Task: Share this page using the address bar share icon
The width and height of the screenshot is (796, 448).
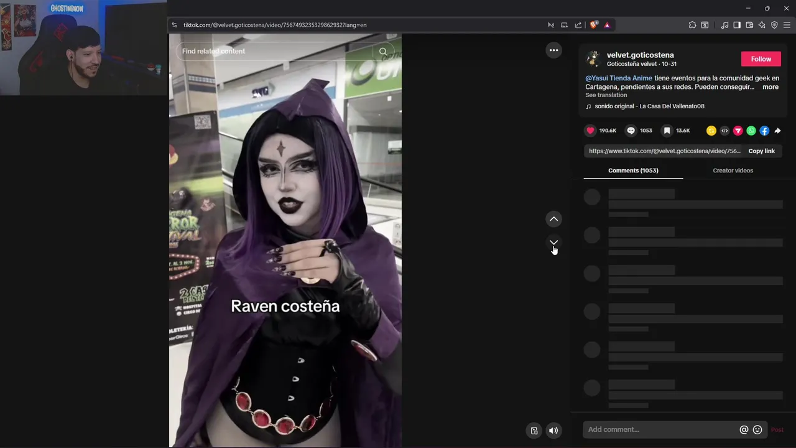Action: (578, 25)
